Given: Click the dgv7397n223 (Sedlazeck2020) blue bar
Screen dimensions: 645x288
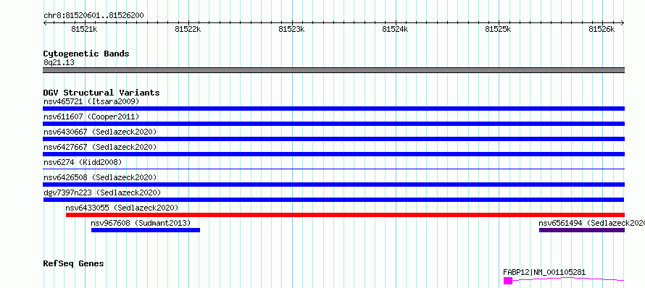Looking at the screenshot, I should pyautogui.click(x=333, y=200).
